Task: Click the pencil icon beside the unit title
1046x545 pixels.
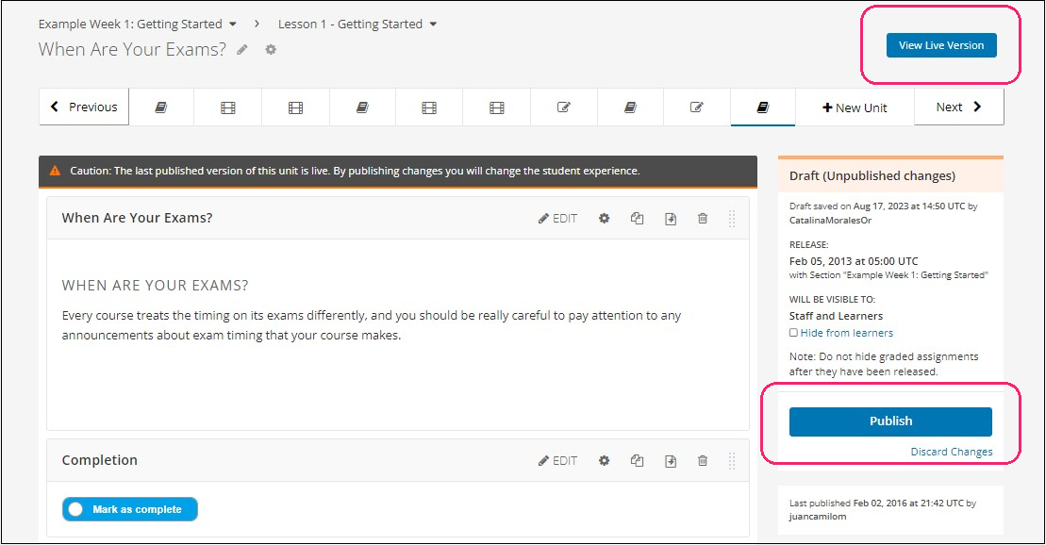Action: coord(242,50)
